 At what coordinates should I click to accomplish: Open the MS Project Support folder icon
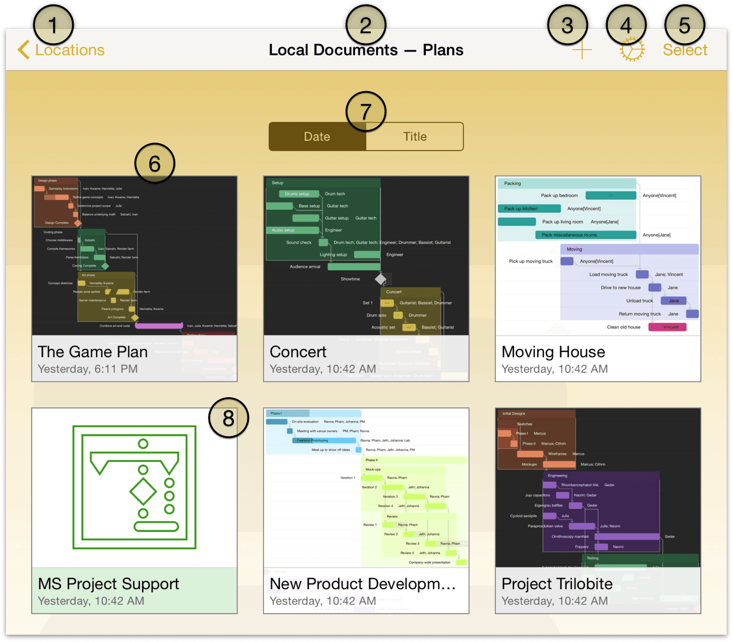pos(134,487)
